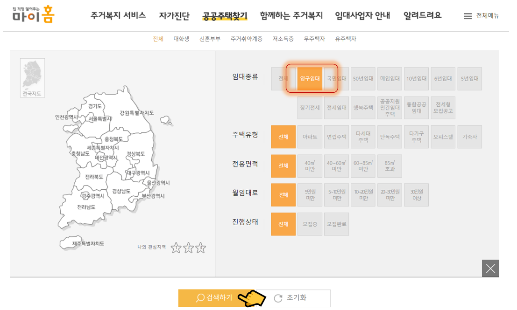The height and width of the screenshot is (310, 517).
Task: Open the 알려드려요 menu
Action: point(422,15)
